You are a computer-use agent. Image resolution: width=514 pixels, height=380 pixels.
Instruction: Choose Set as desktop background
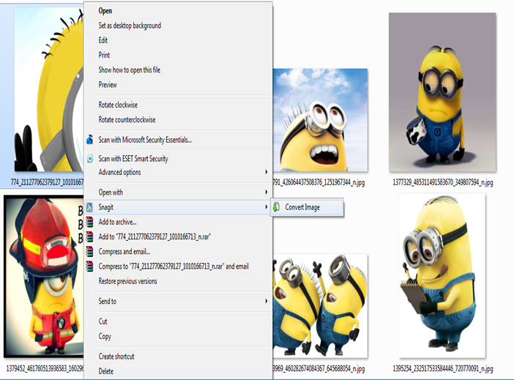tap(130, 26)
